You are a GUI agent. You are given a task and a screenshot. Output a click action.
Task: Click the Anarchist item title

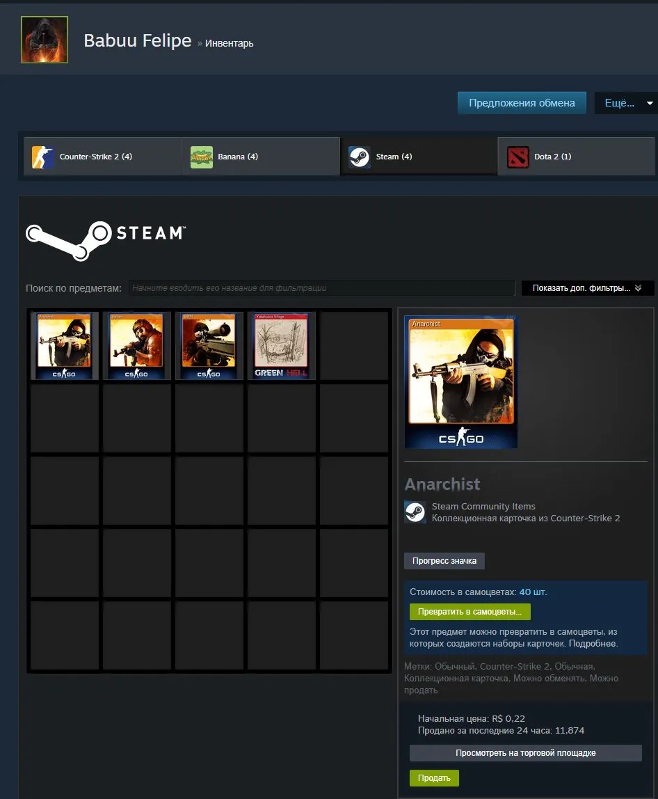pos(442,484)
